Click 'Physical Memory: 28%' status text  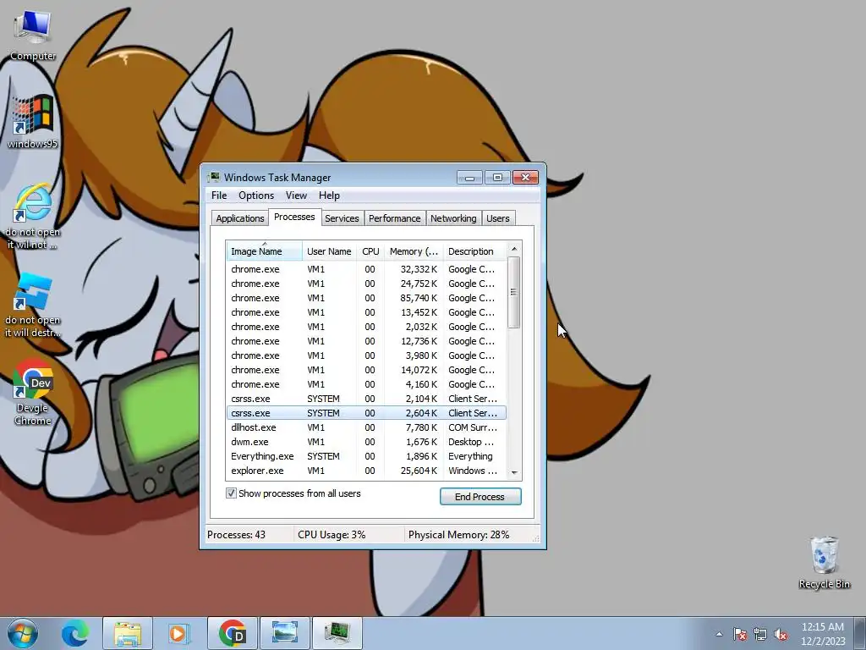point(458,535)
